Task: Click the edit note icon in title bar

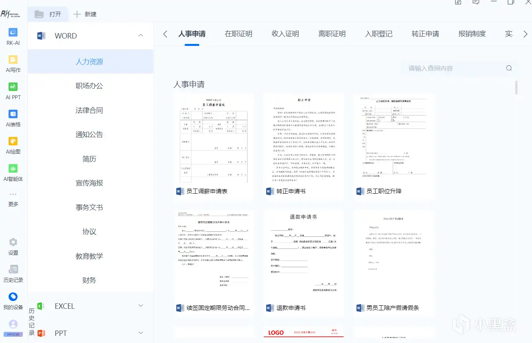Action: 458,2
